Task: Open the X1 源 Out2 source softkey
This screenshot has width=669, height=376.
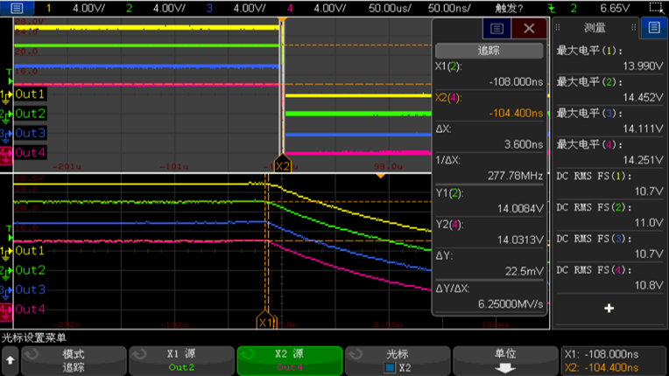Action: click(181, 360)
